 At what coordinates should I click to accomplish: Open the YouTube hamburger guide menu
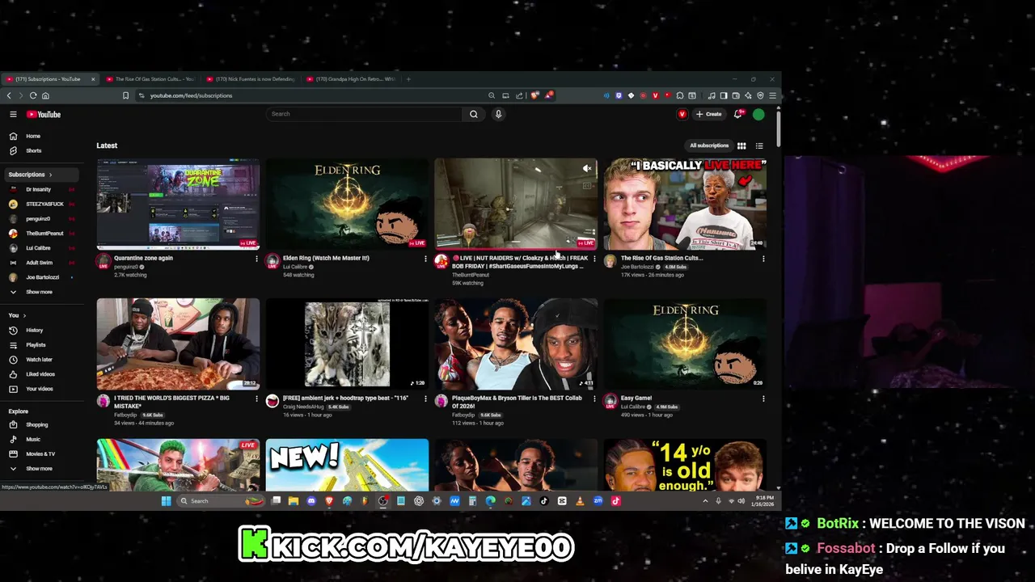click(13, 114)
